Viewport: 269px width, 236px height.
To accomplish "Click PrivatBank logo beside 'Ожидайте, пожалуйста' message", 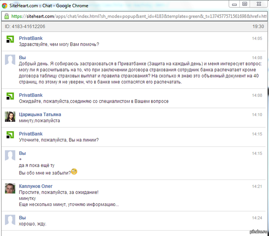I will coord(10,96).
